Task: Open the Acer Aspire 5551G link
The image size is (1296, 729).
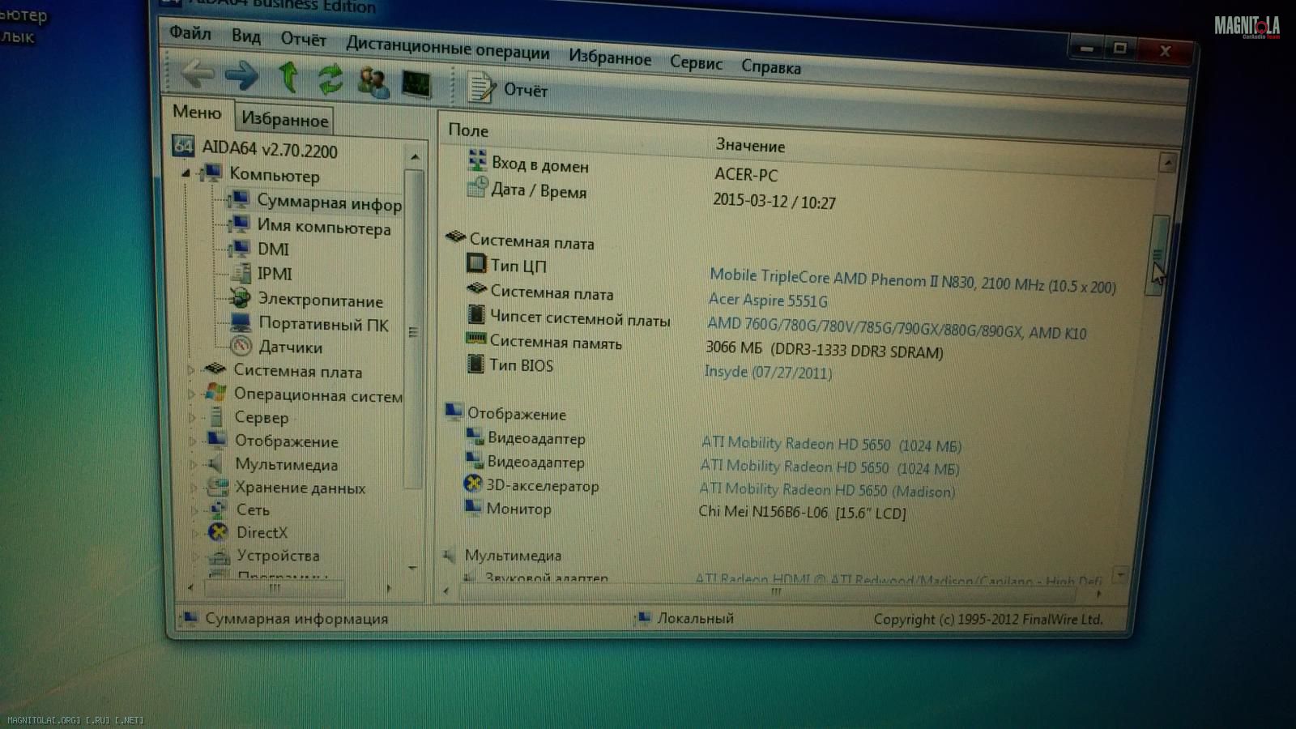Action: [x=768, y=301]
